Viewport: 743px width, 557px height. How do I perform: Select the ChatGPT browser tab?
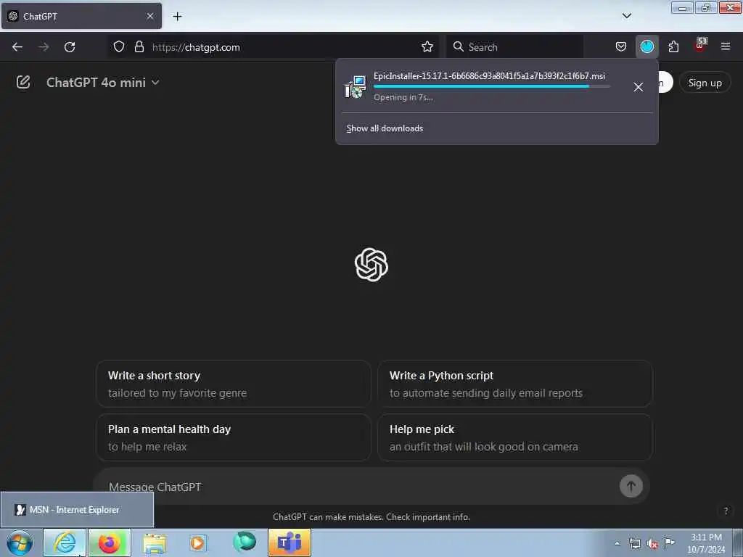81,16
